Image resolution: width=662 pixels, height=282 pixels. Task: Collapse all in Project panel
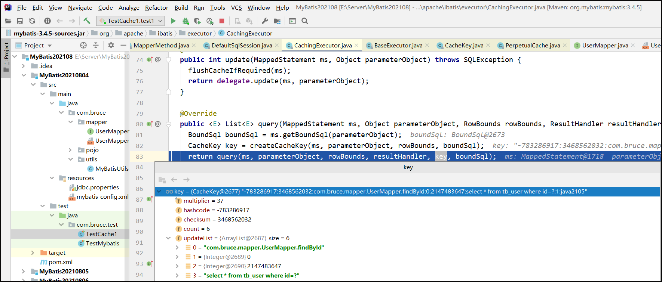[96, 45]
